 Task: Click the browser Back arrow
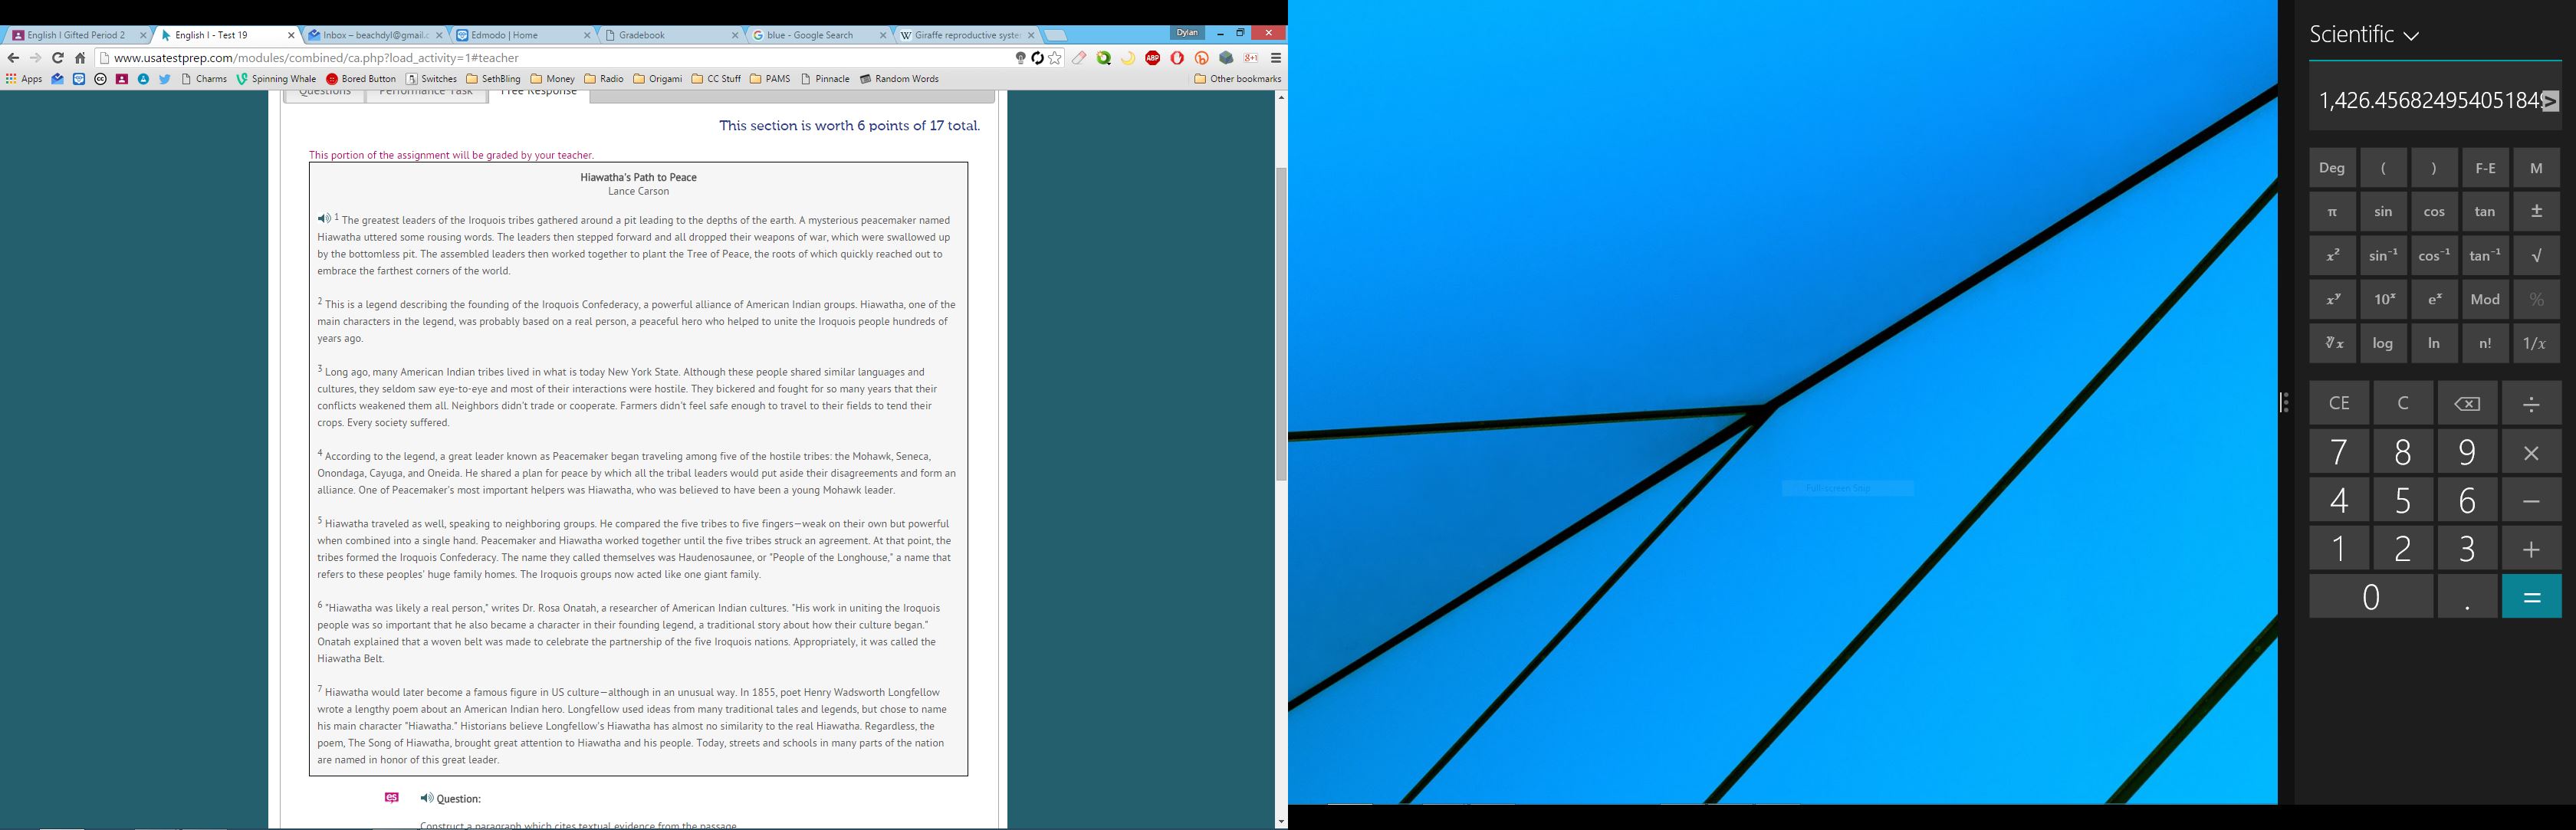[x=13, y=58]
